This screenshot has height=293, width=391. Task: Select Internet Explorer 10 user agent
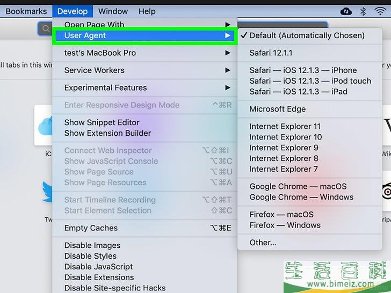(x=310, y=137)
